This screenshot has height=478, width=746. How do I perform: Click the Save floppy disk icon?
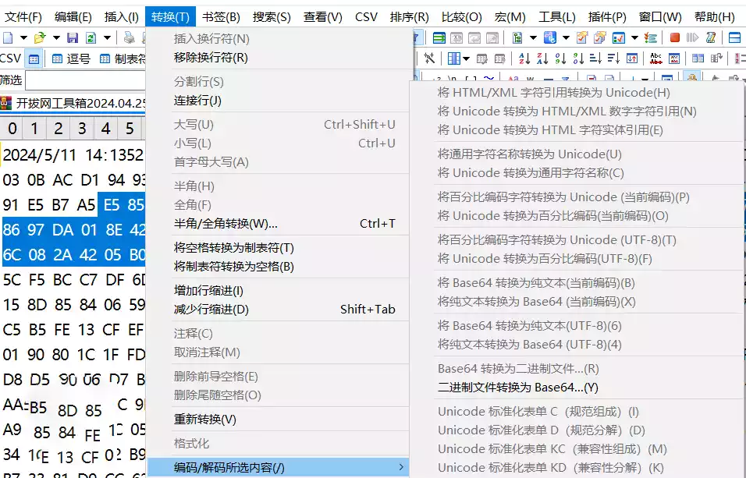[x=73, y=37]
